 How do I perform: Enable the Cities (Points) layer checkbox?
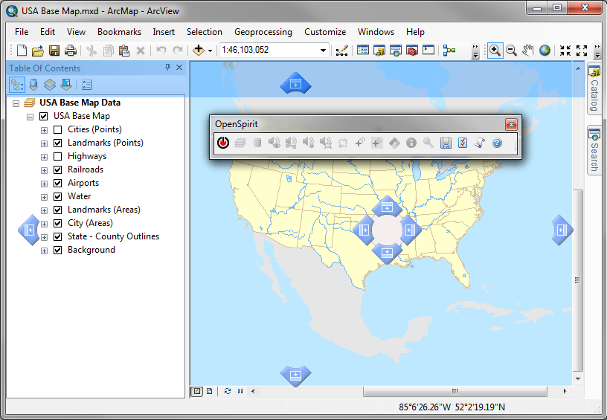click(58, 129)
